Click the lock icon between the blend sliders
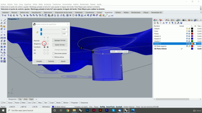The width and height of the screenshot is (202, 113). pyautogui.click(x=37, y=32)
